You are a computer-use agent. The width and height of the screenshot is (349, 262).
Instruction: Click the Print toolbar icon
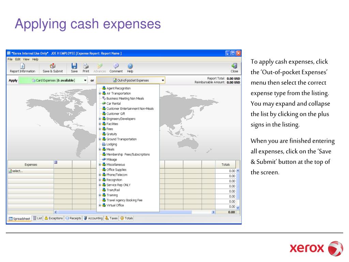tap(86, 68)
